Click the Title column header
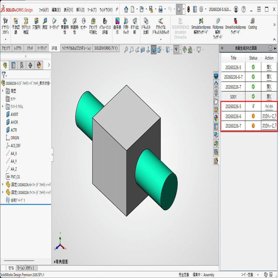The width and height of the screenshot is (278, 278). [233, 58]
